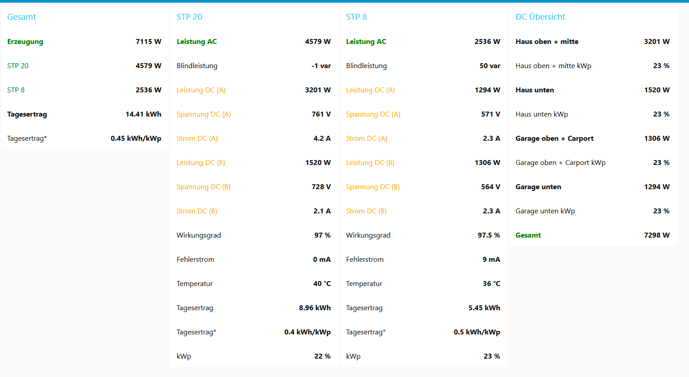
Task: Select the 0.45 kWh/kWp value
Action: point(136,139)
